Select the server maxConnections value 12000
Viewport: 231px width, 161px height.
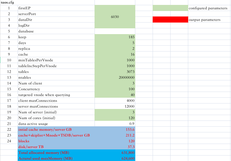[x=115, y=106]
